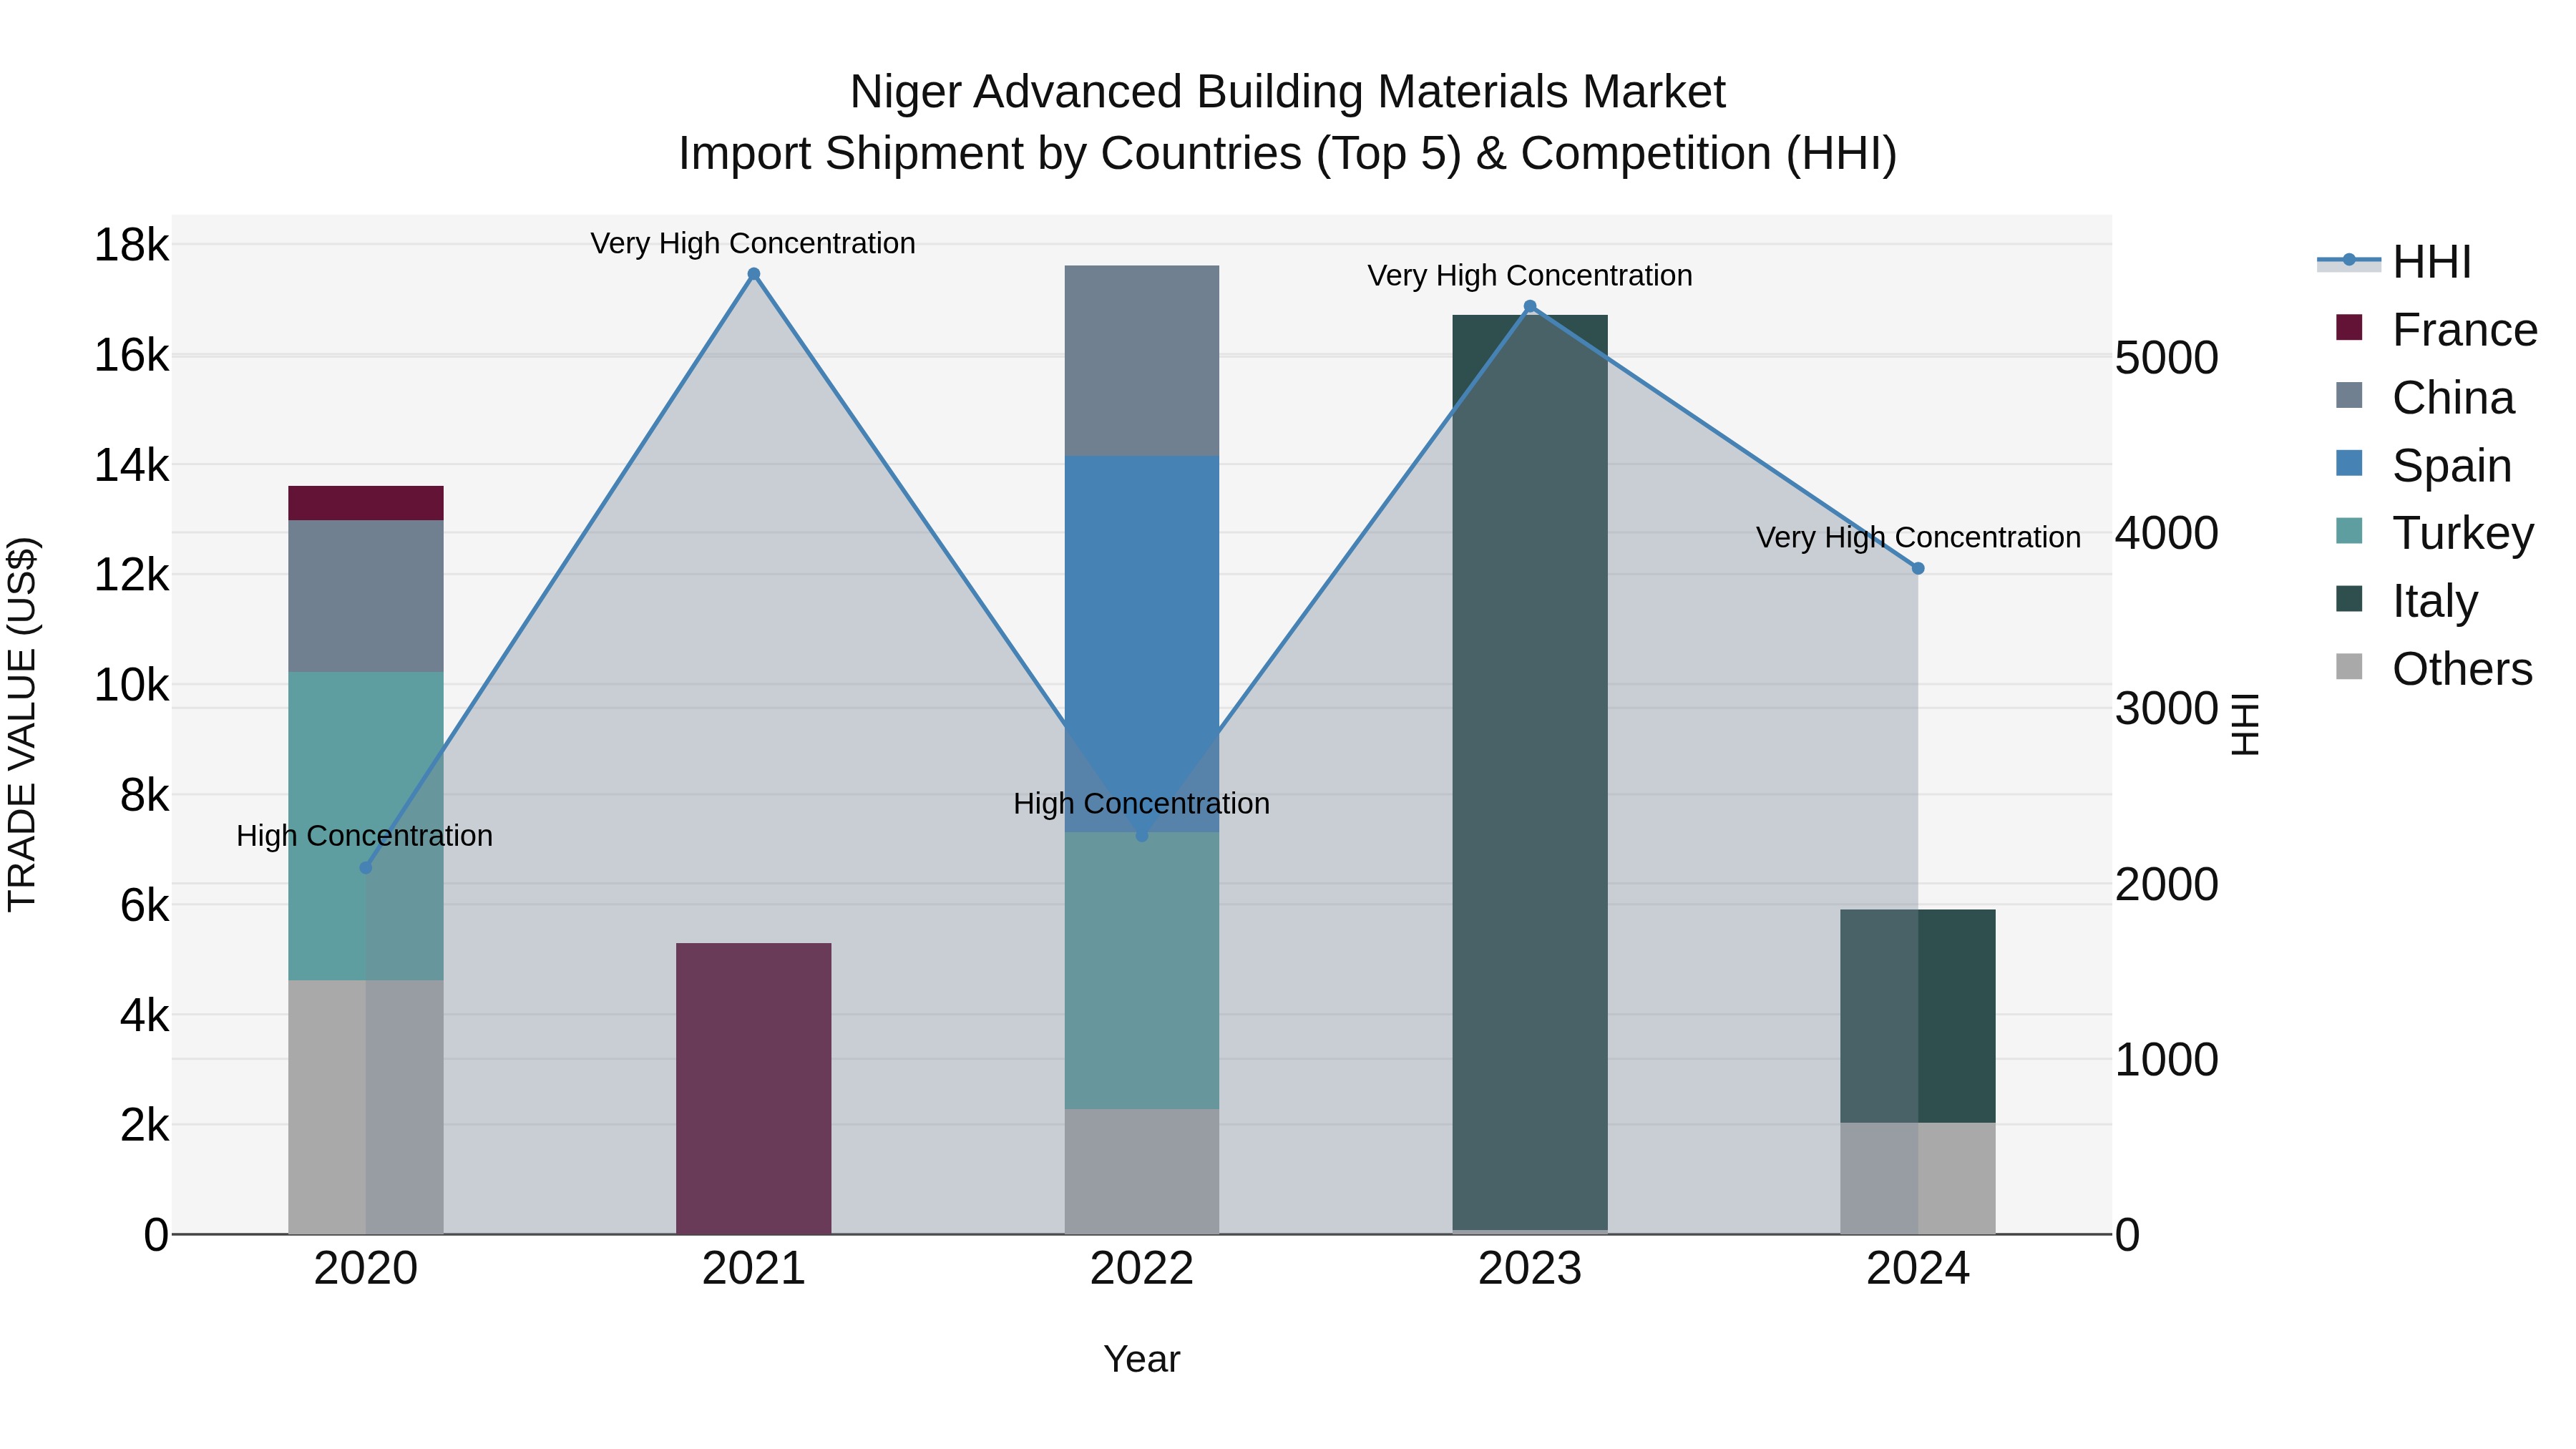
Task: Click the chart title 'Niger Advanced Building Materials Market'
Action: coord(1288,92)
